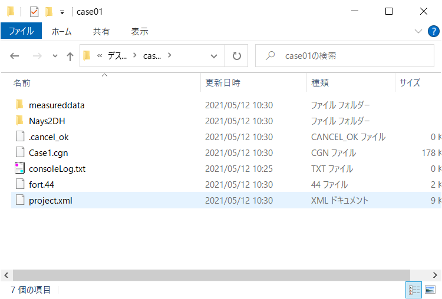Select project.xml file name

pos(51,201)
